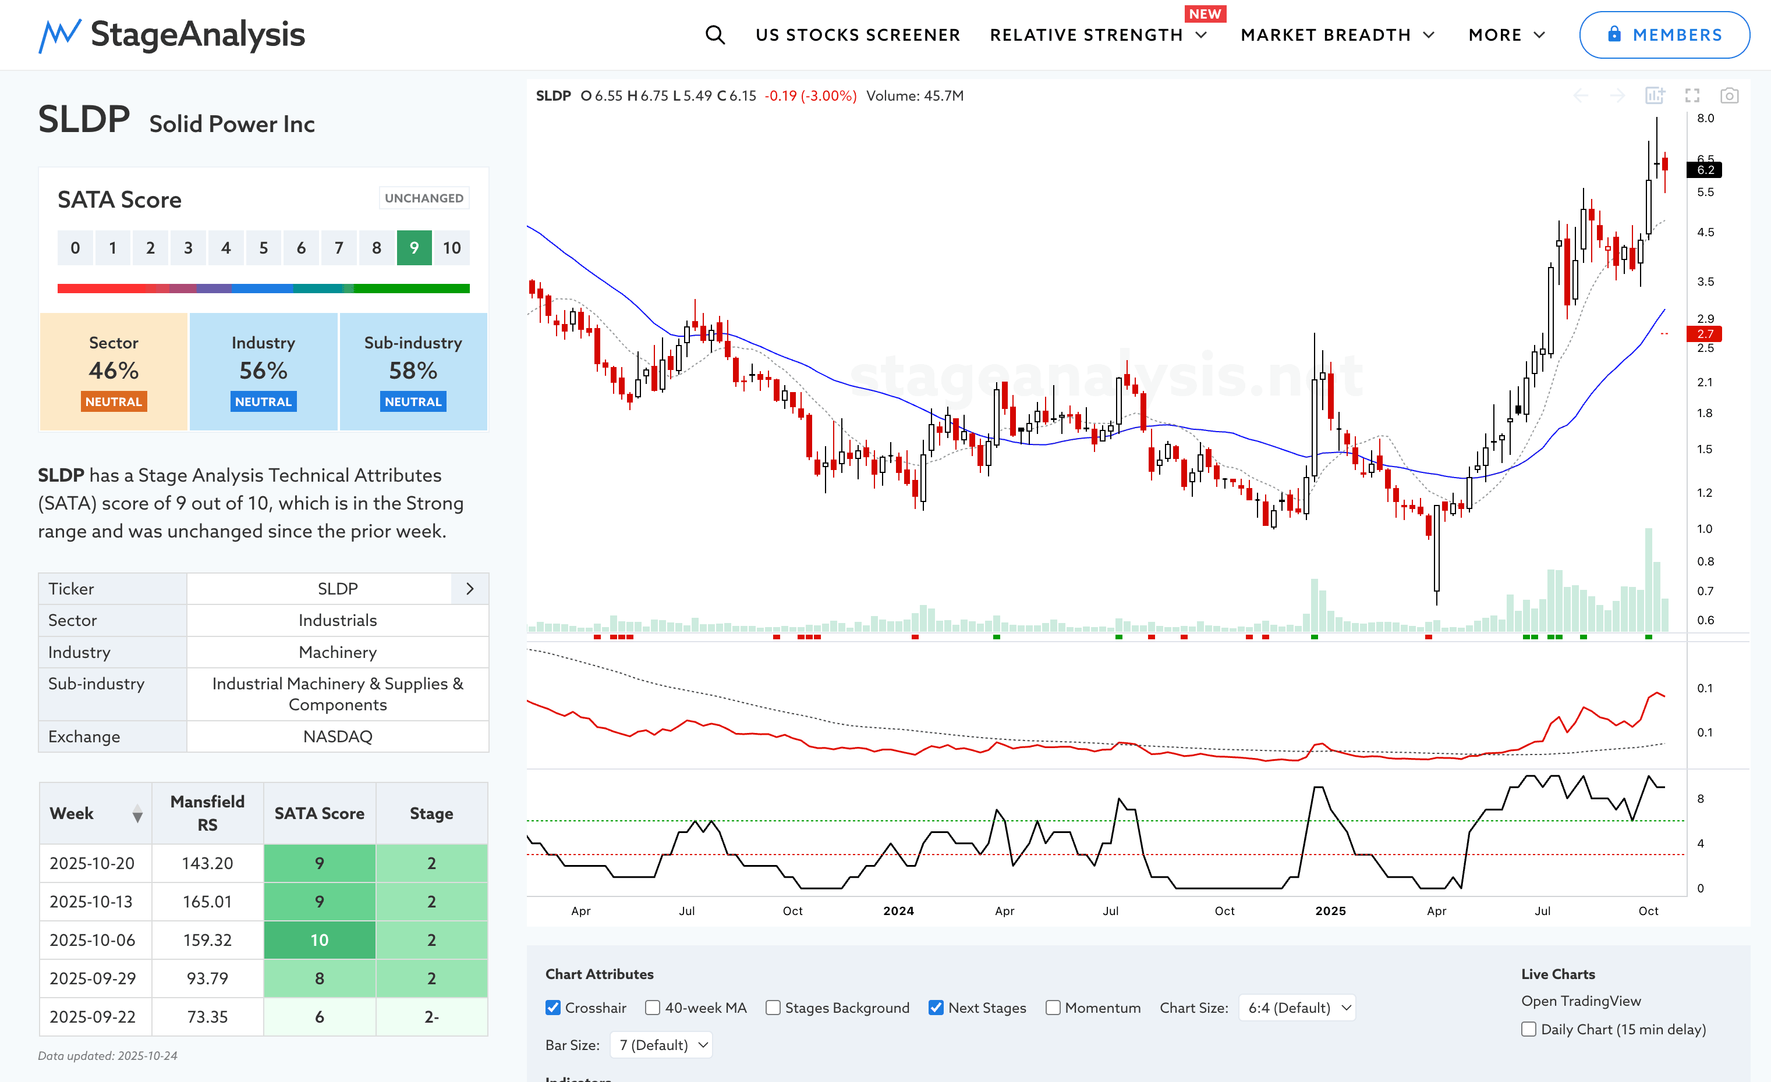
Task: Sort table by Week arrow icon
Action: [137, 813]
